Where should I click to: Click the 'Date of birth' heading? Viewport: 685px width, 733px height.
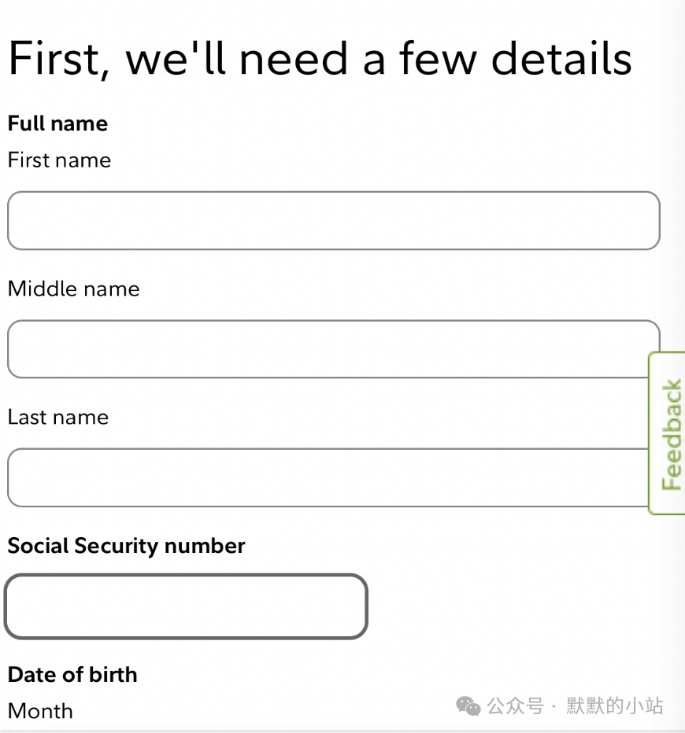tap(72, 675)
